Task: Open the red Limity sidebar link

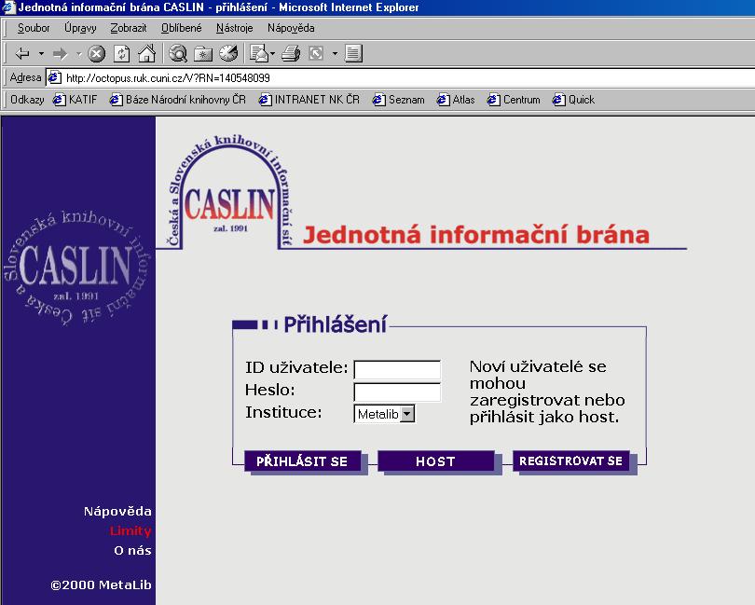Action: point(130,530)
